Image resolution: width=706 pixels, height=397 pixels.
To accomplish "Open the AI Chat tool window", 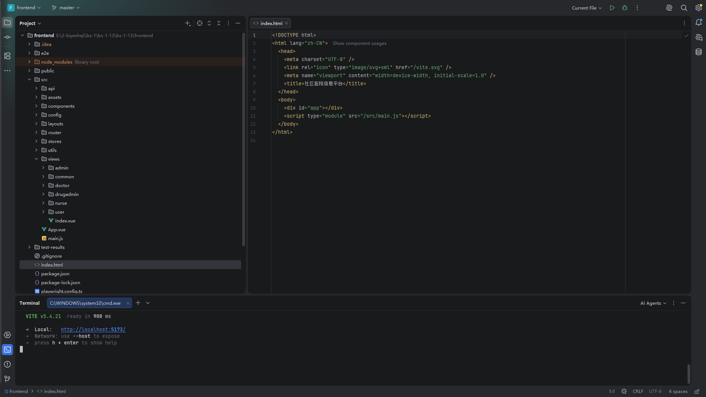I will point(699,37).
